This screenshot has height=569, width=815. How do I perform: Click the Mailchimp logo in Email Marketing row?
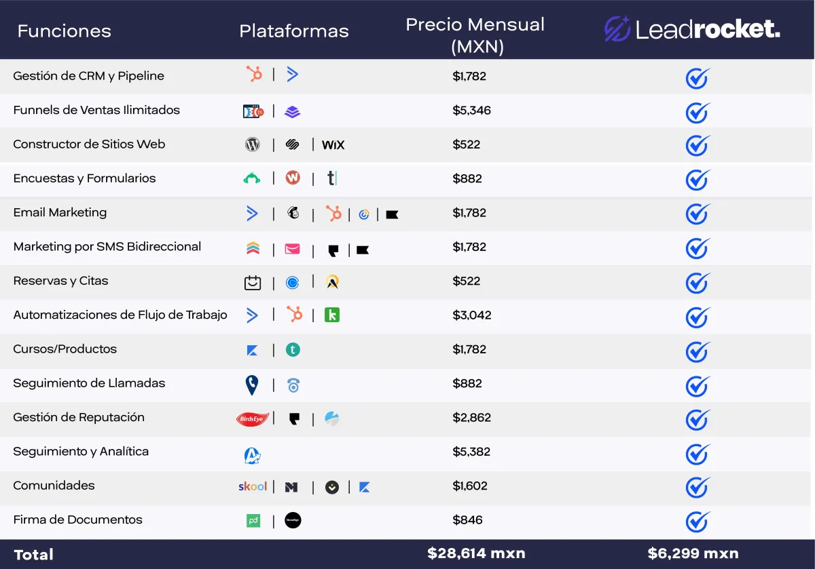pyautogui.click(x=293, y=214)
